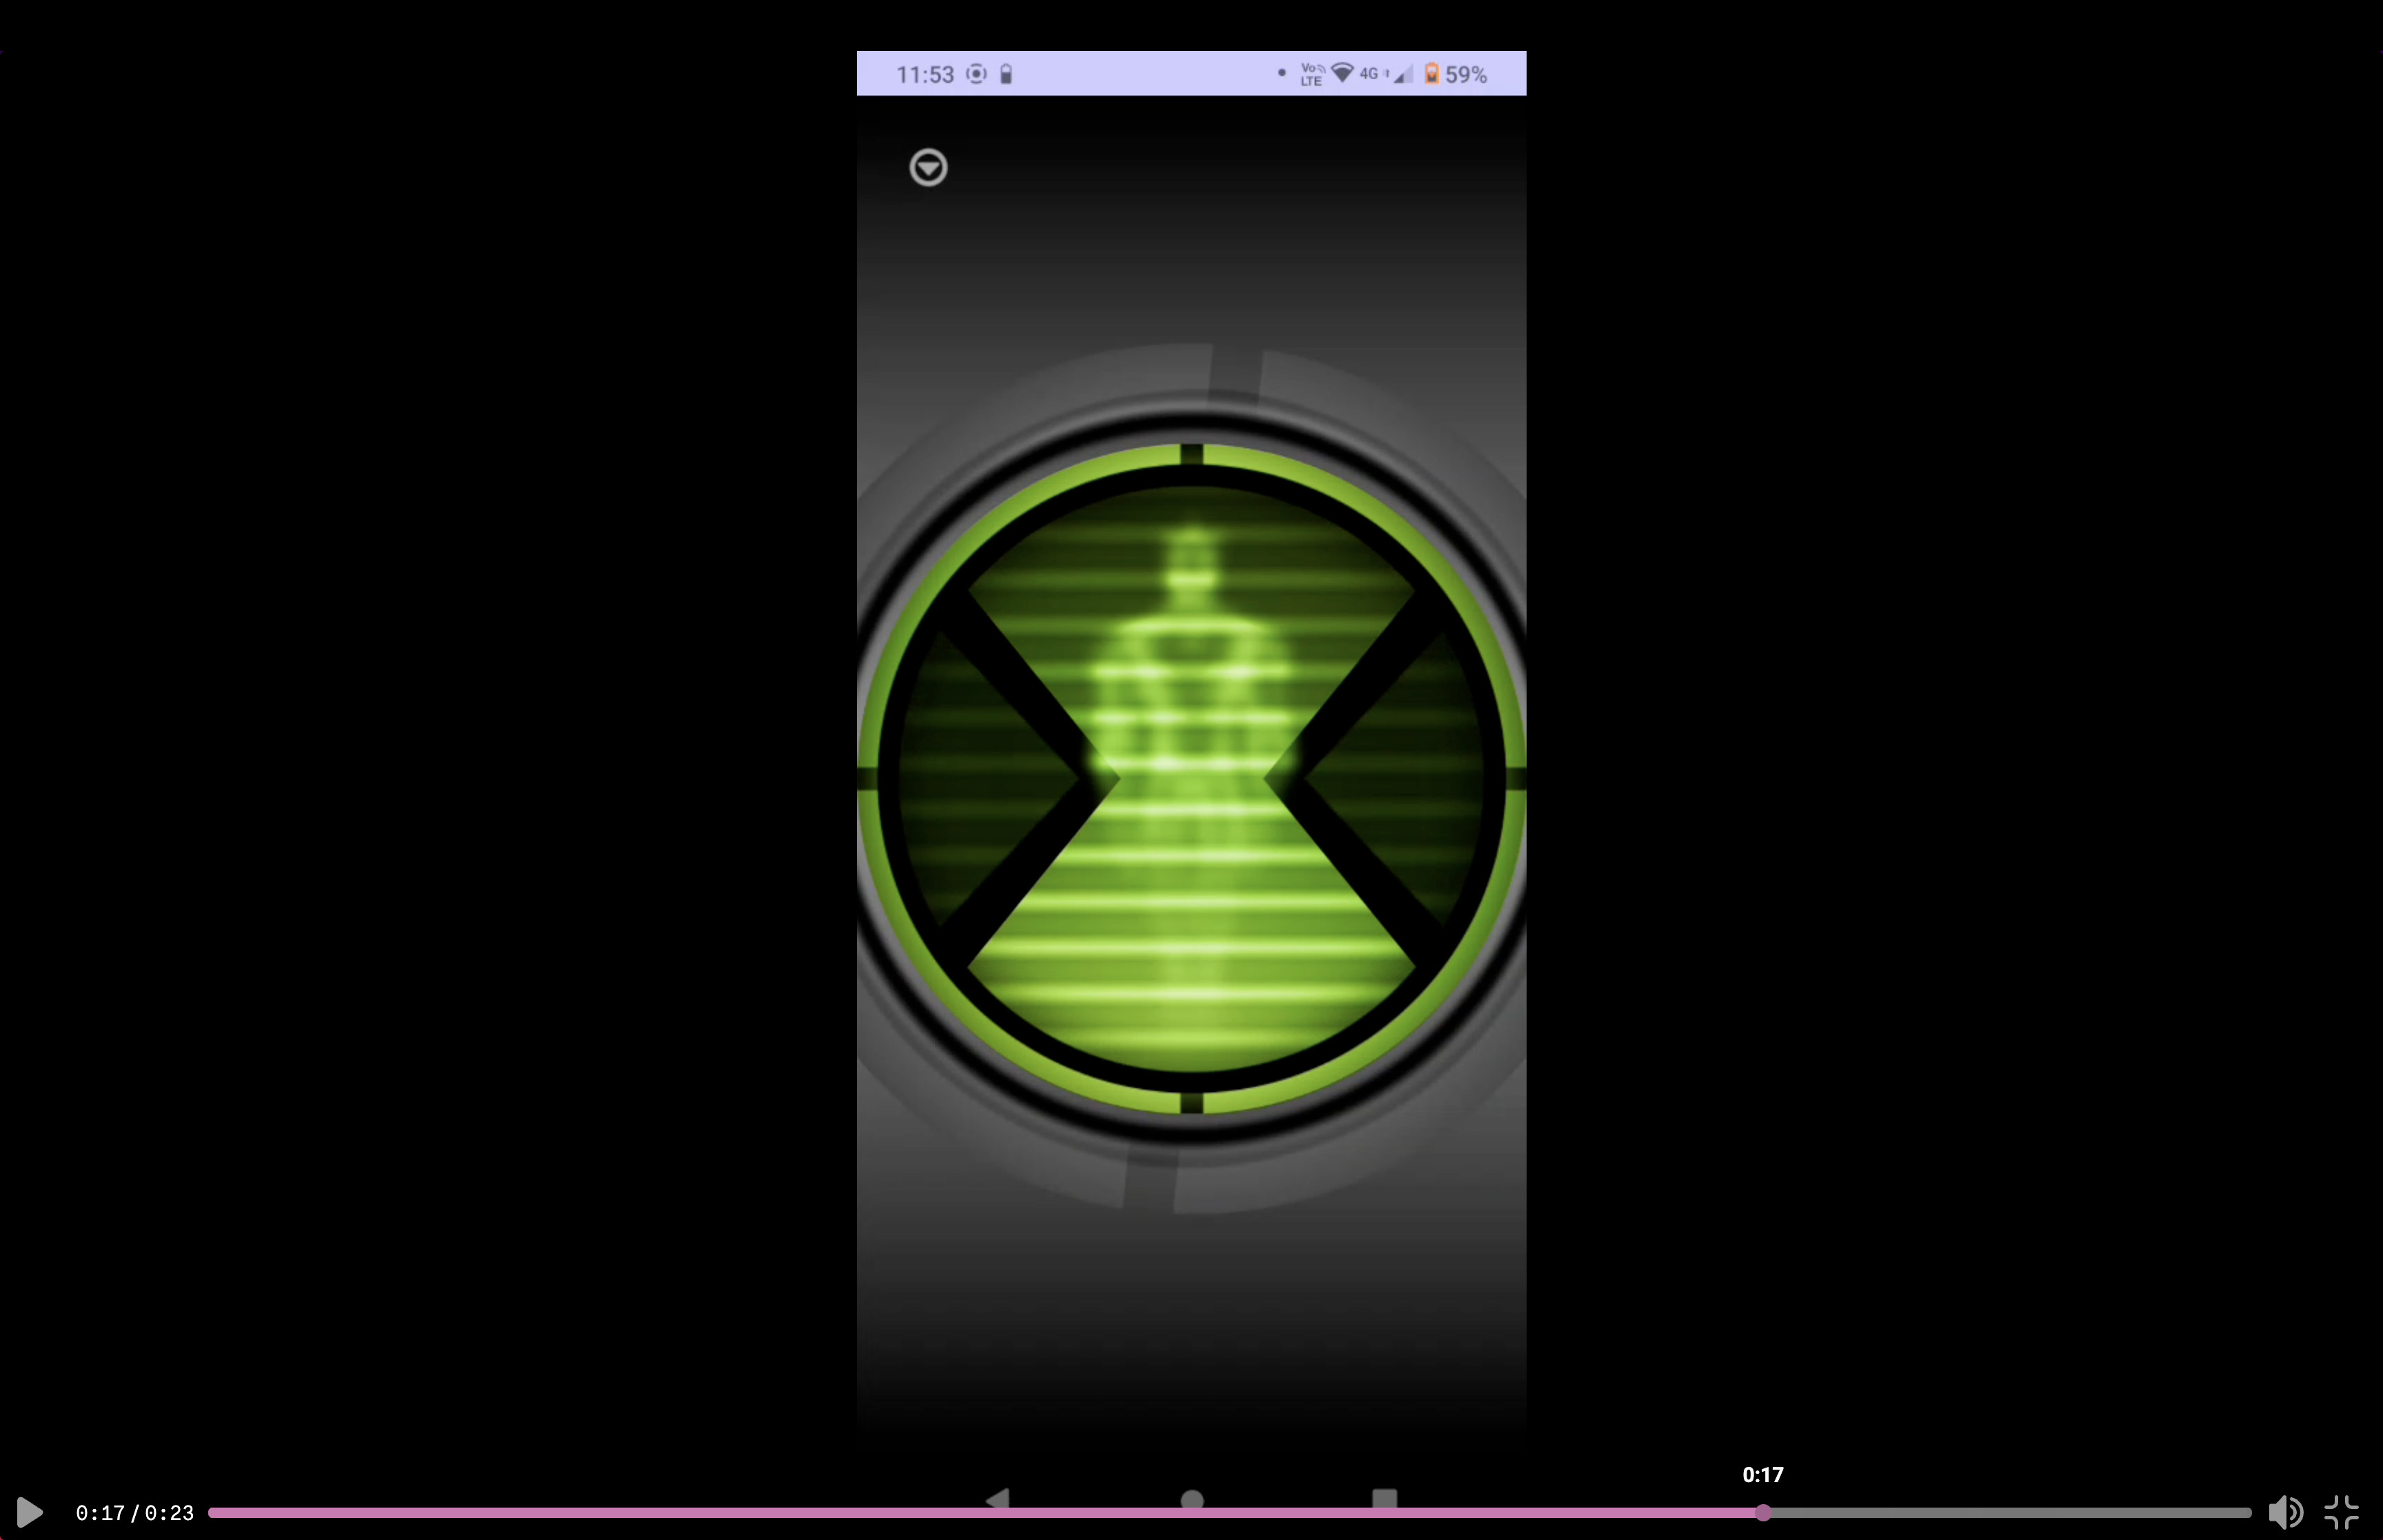Click the VoLTE status icon
The image size is (2383, 1540).
point(1312,74)
